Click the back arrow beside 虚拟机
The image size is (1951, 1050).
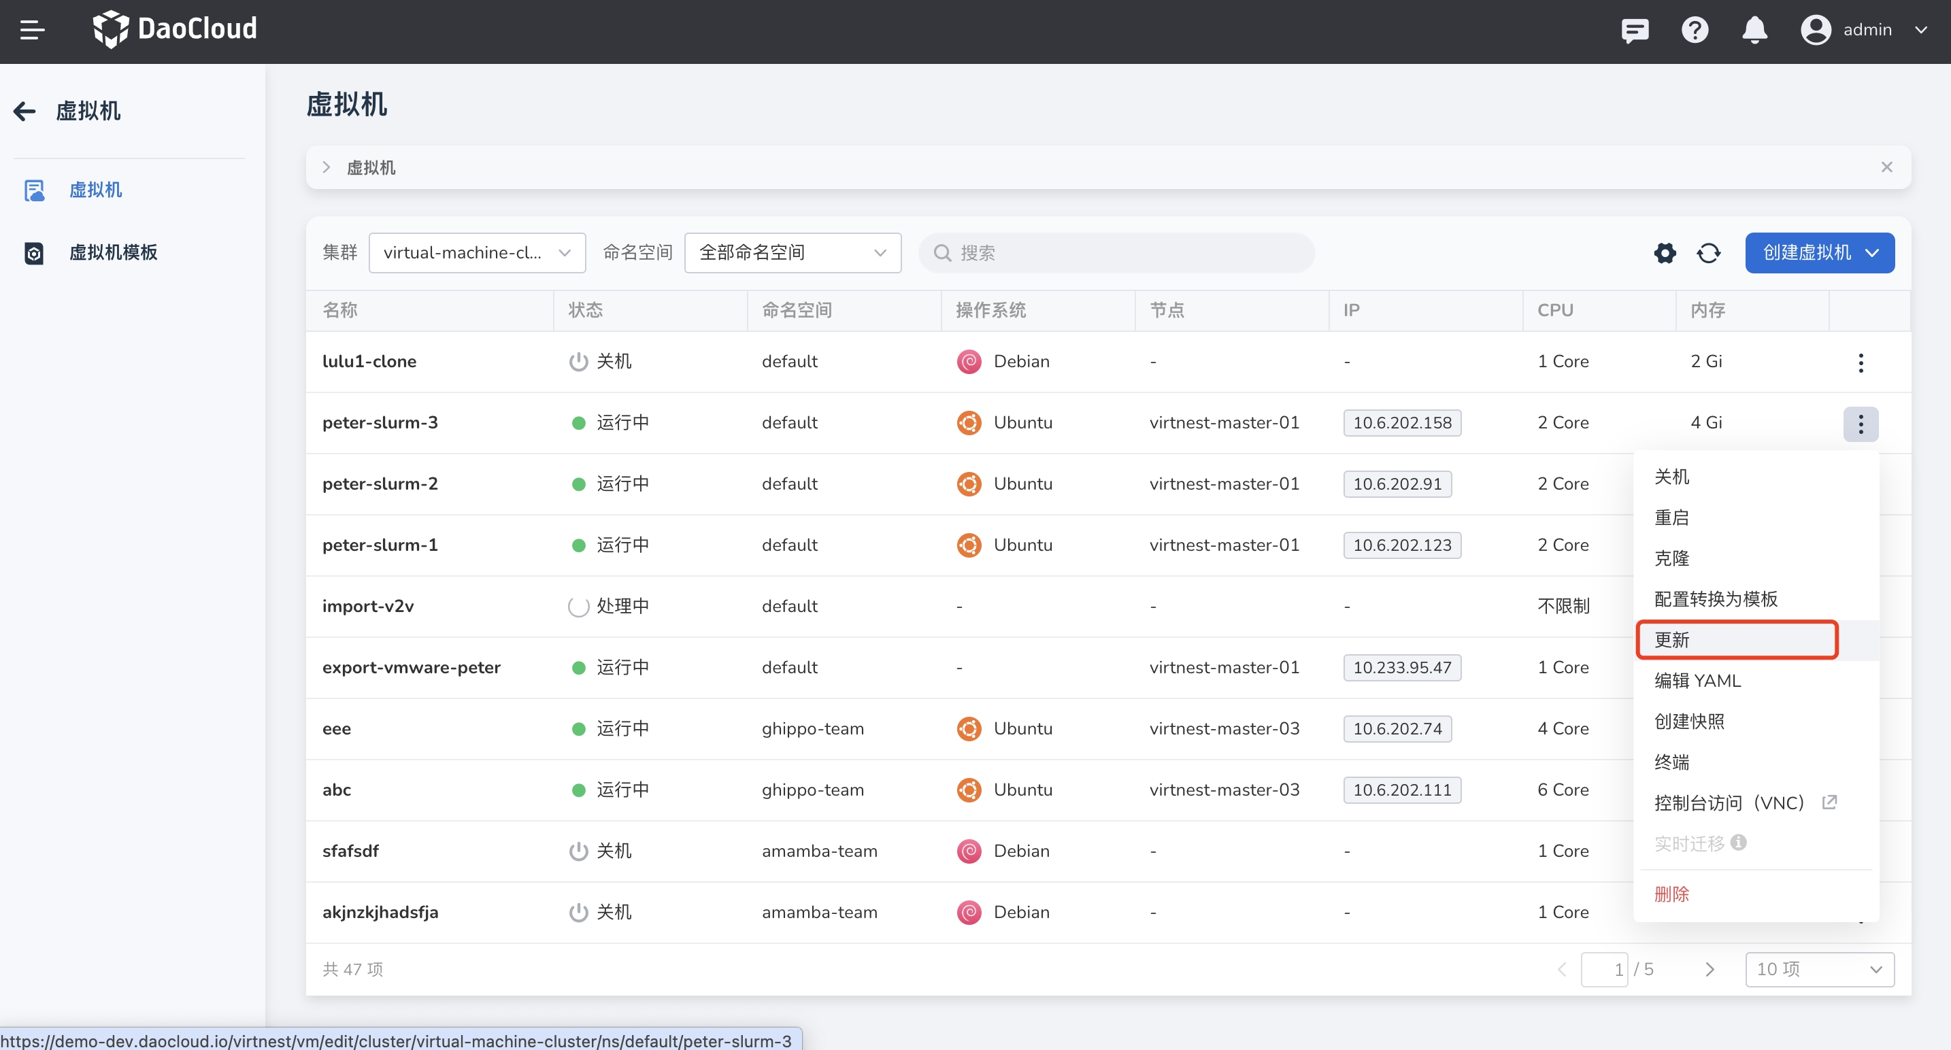[x=25, y=112]
